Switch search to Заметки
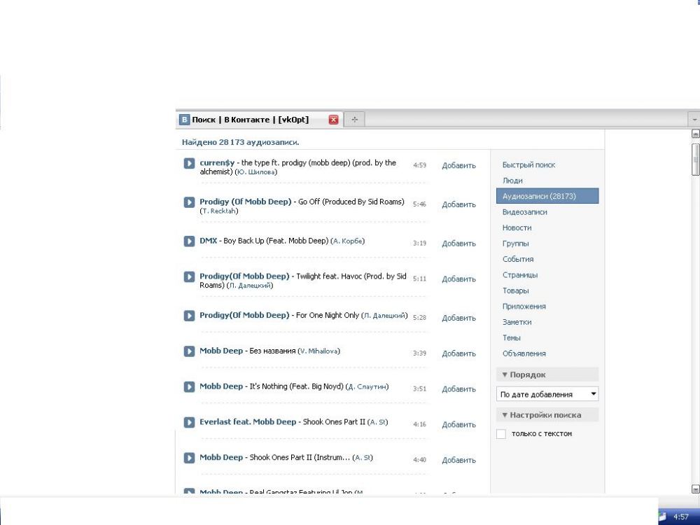The image size is (700, 525). (517, 322)
